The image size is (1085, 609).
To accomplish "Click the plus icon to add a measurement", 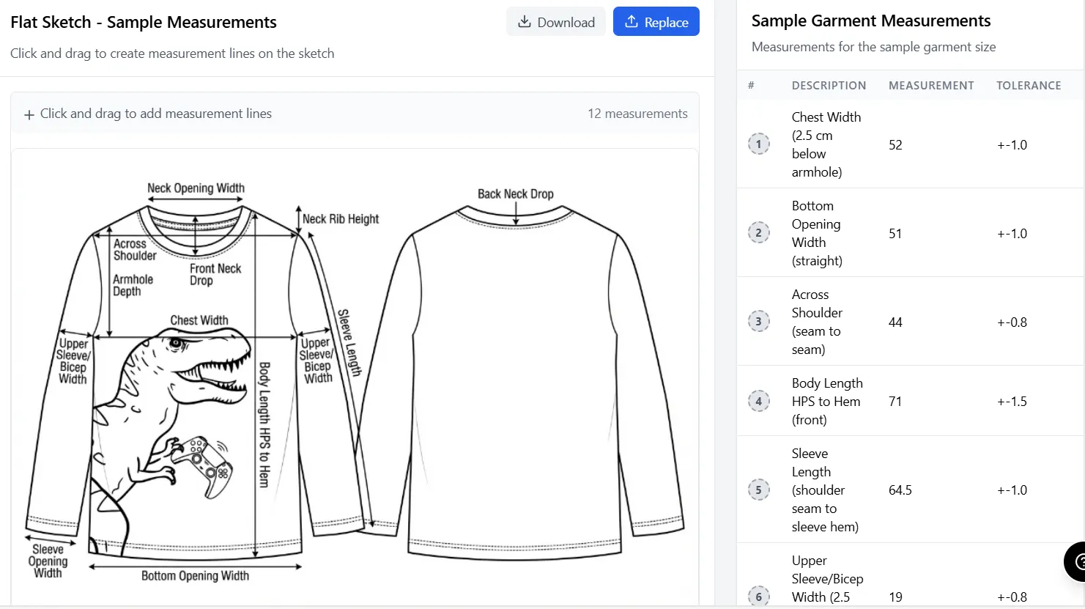I will point(29,114).
